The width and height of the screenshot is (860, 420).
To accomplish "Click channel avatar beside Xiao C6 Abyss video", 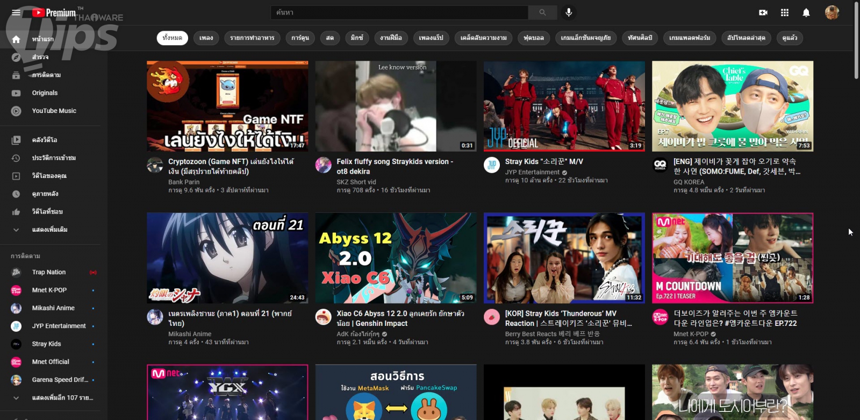I will 324,317.
